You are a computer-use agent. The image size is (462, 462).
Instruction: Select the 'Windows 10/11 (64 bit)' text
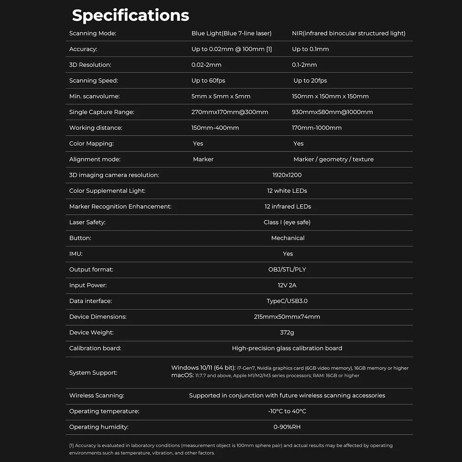tap(203, 368)
